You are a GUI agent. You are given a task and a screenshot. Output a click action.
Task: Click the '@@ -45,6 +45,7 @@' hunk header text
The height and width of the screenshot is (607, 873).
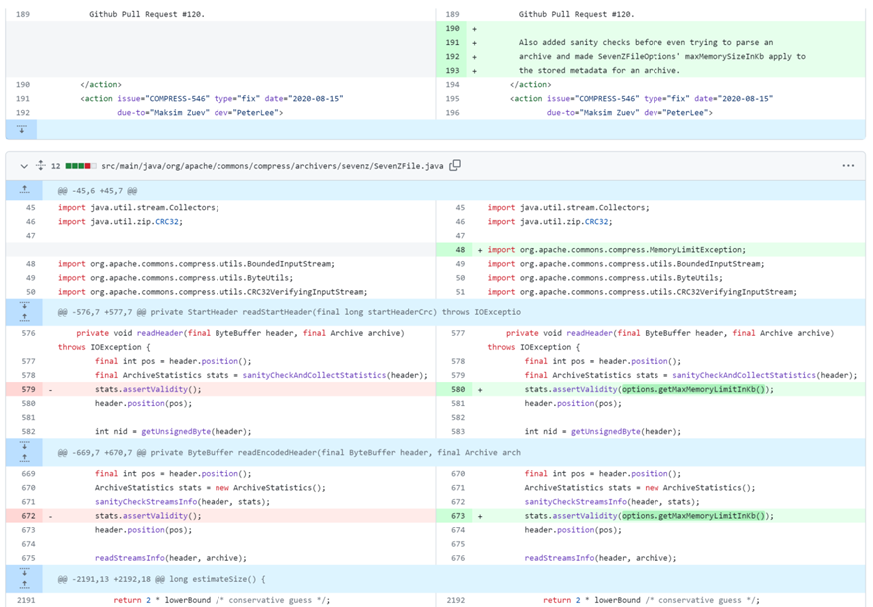pos(97,191)
